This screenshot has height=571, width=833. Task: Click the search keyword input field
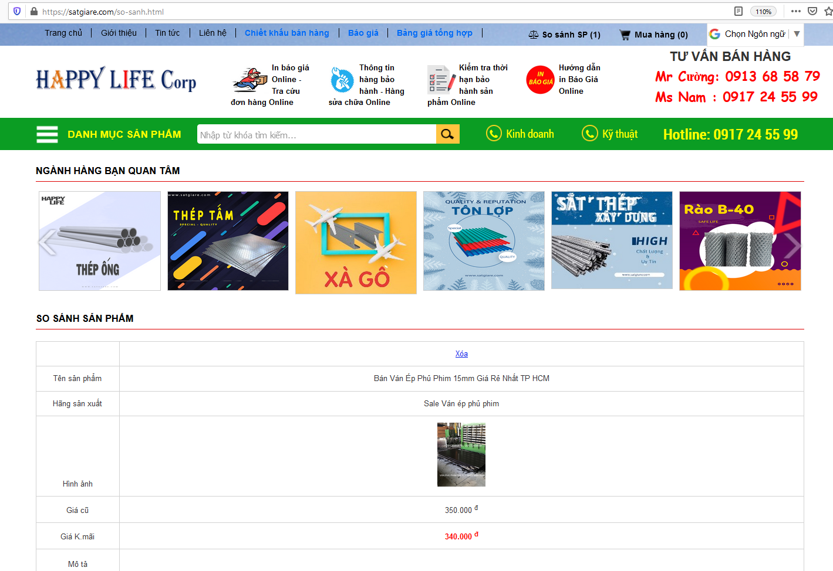tap(316, 134)
